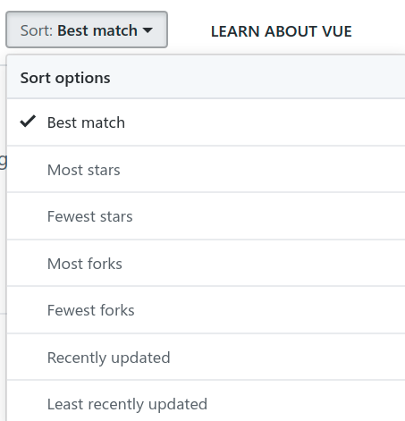Screen dimensions: 405x421
Task: Click the "Sort:" label in button
Action: coord(37,30)
